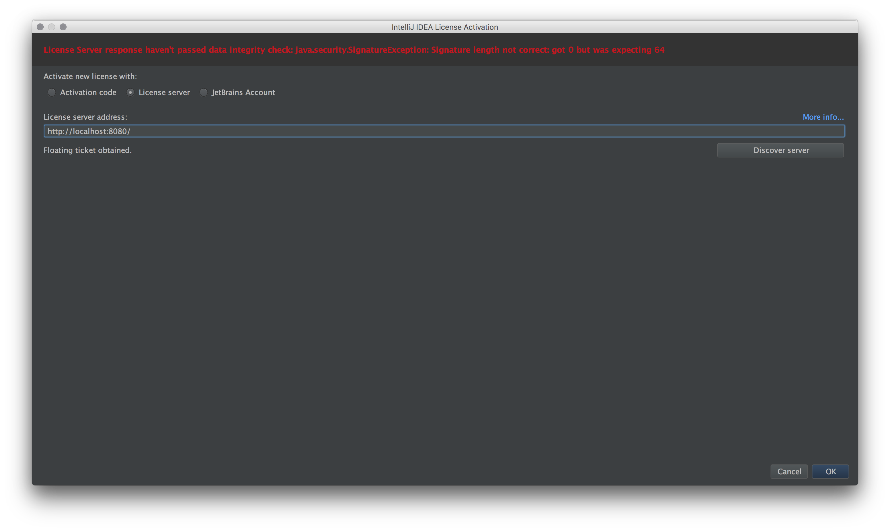Click the More info... link
This screenshot has height=531, width=890.
[x=823, y=116]
